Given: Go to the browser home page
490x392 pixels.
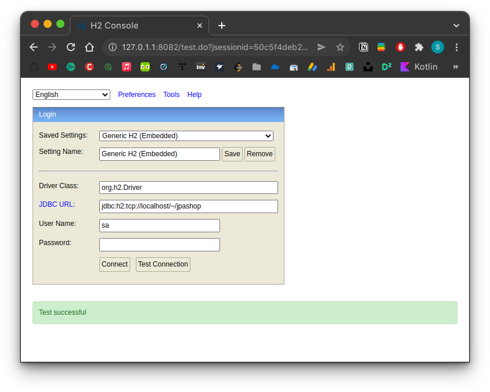Looking at the screenshot, I should pos(89,47).
